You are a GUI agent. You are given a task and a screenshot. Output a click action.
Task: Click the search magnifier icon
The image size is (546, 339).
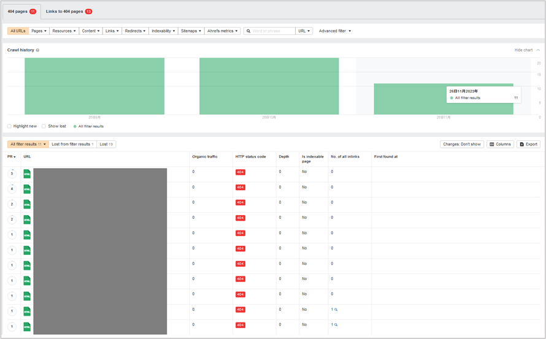(248, 31)
